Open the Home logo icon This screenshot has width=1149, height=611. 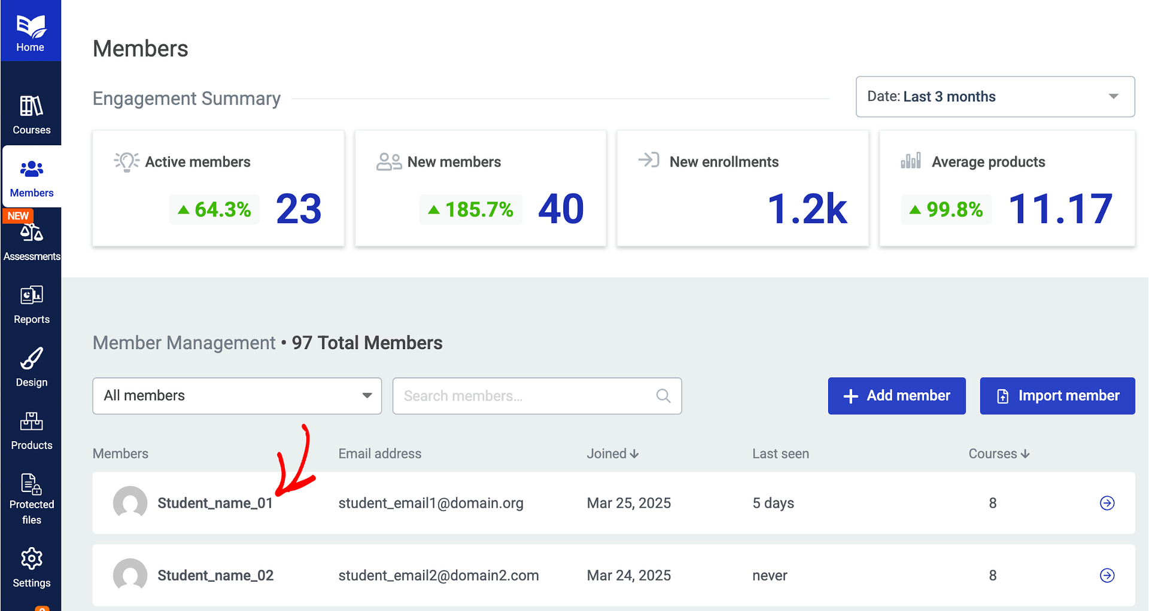tap(31, 27)
